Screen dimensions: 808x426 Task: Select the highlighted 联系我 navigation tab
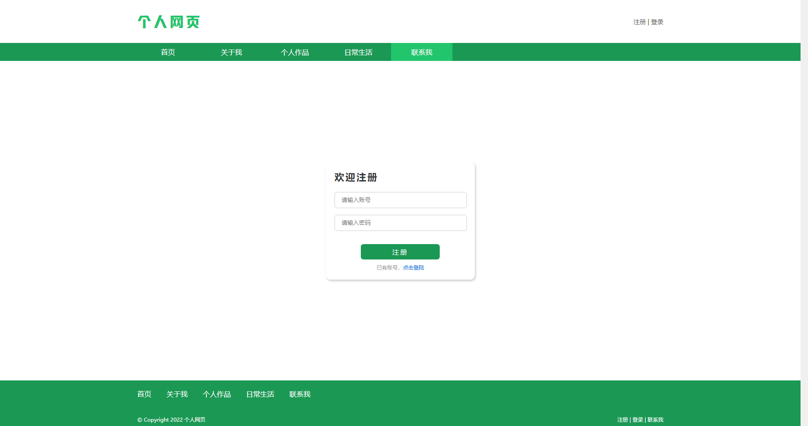[x=422, y=52]
